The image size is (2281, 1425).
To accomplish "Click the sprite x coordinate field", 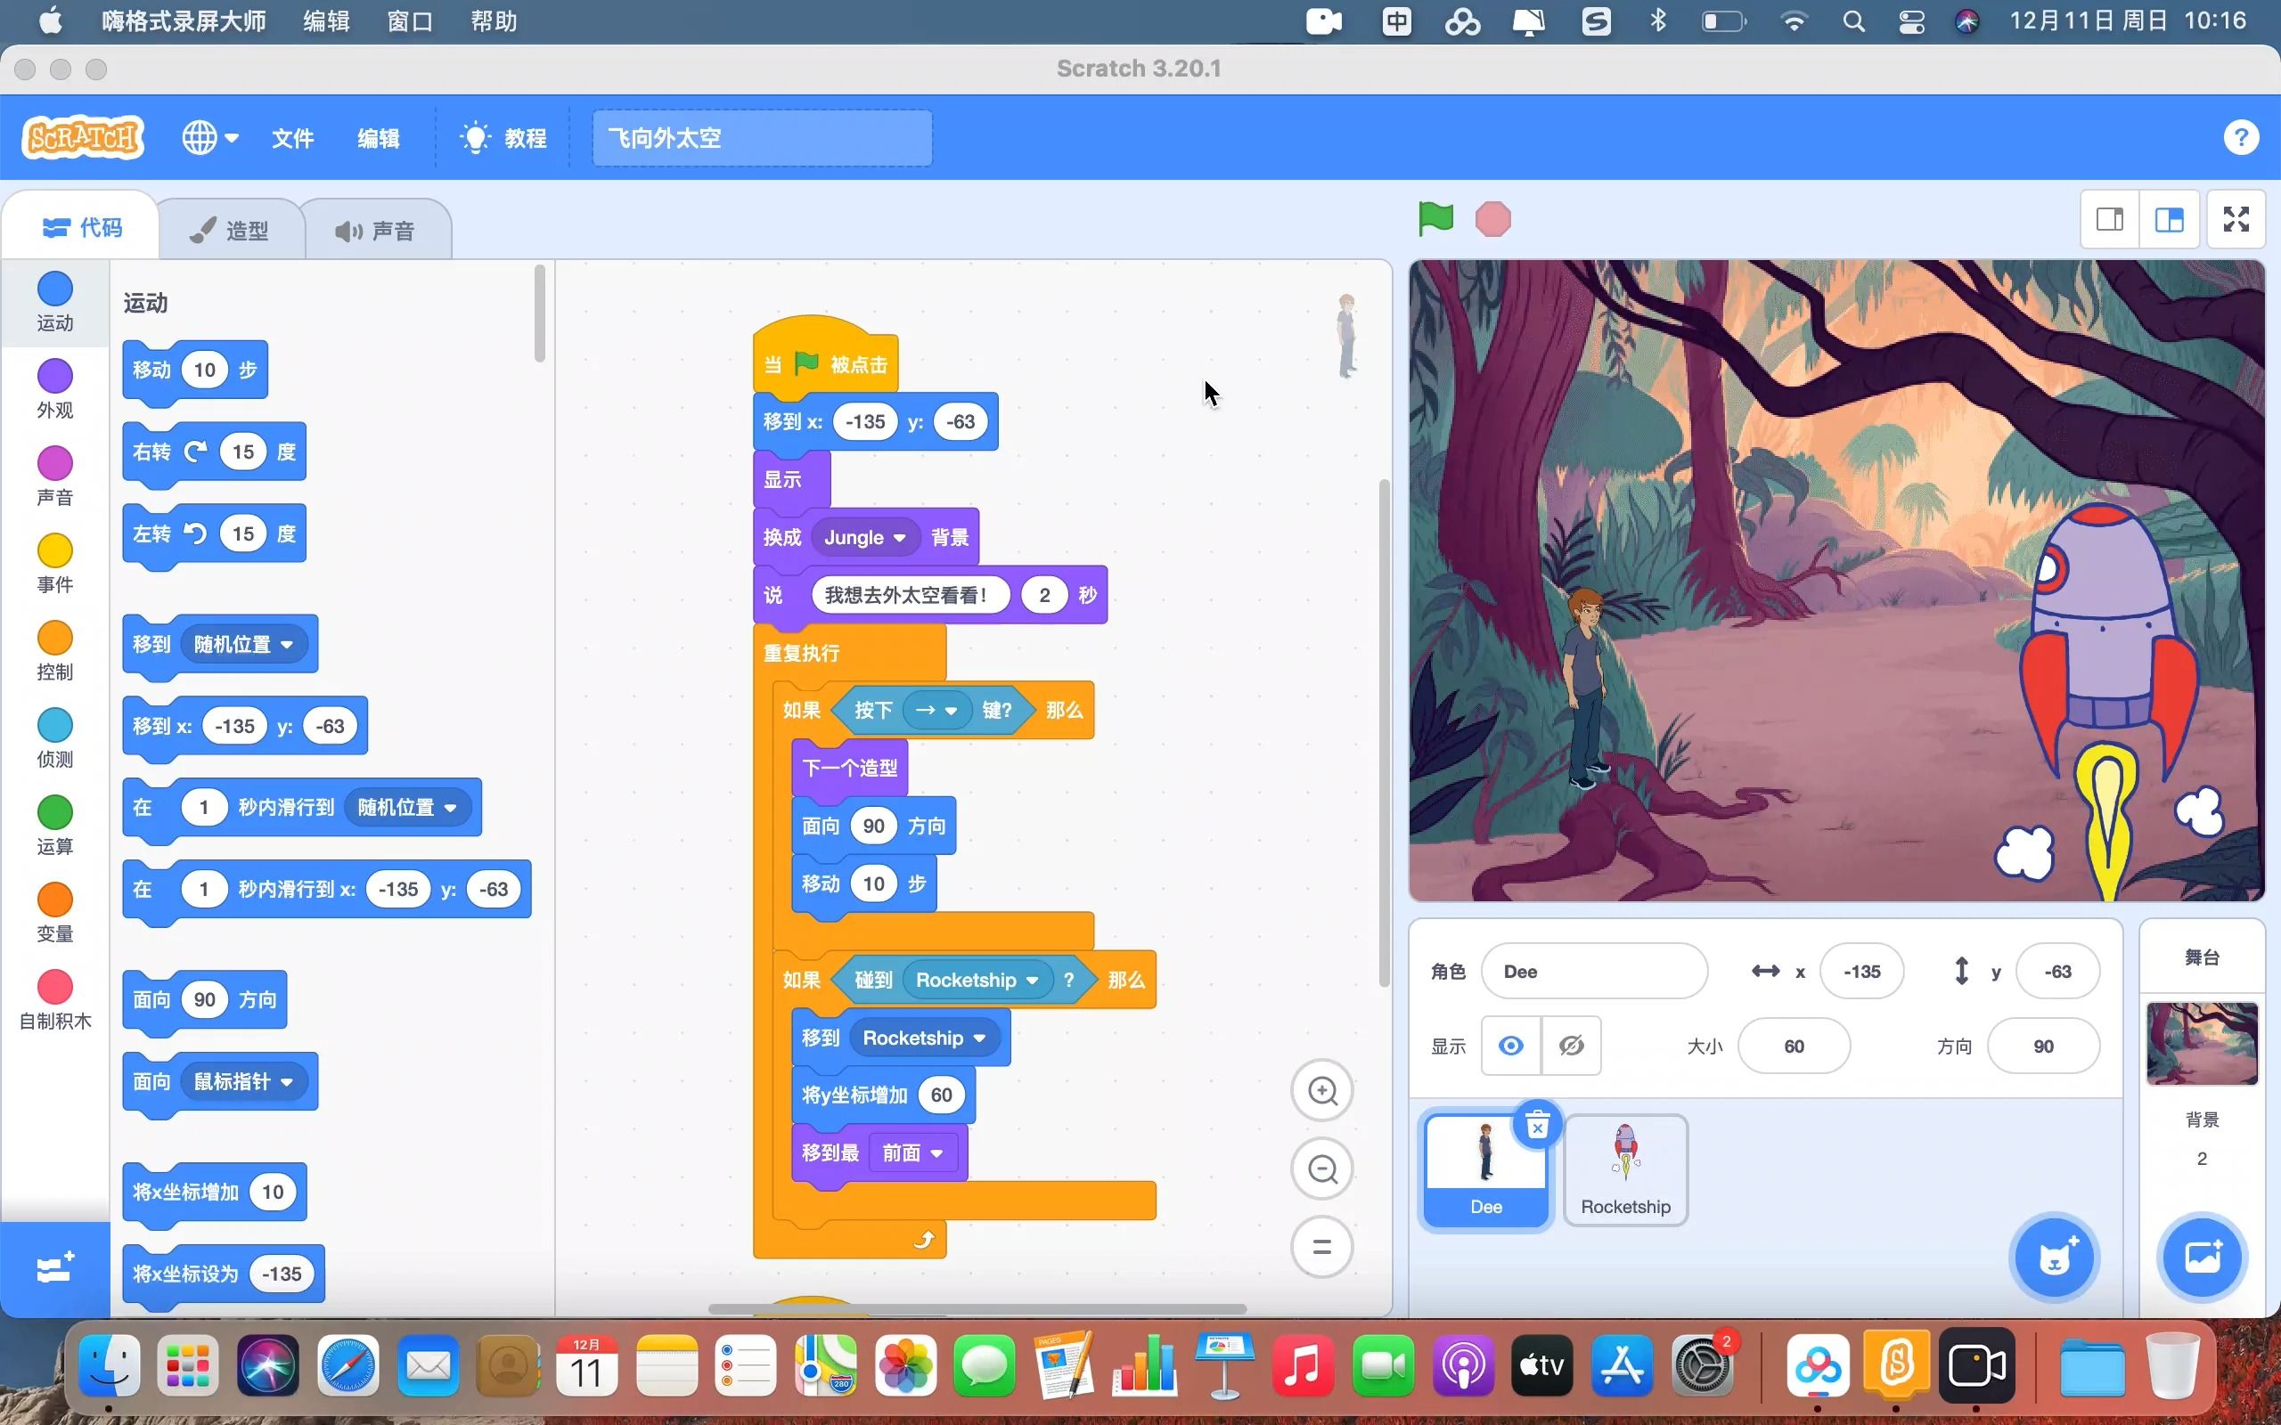I will (x=1861, y=972).
